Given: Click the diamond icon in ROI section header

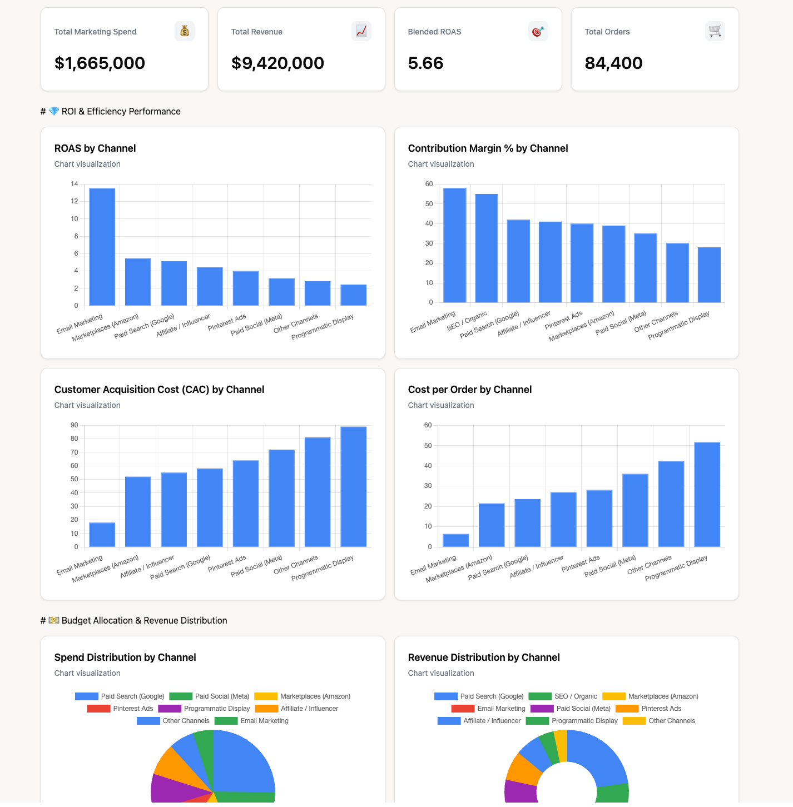Looking at the screenshot, I should [55, 111].
